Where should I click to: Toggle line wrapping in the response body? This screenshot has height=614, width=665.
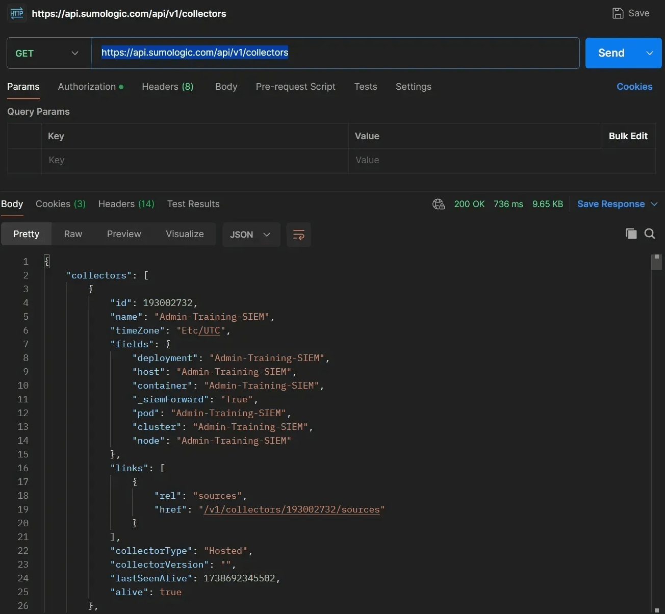298,235
